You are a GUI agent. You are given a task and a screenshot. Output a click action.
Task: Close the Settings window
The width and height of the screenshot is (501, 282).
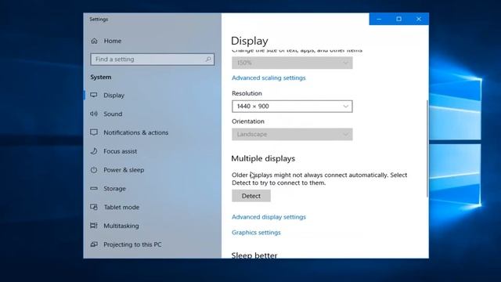pos(419,19)
